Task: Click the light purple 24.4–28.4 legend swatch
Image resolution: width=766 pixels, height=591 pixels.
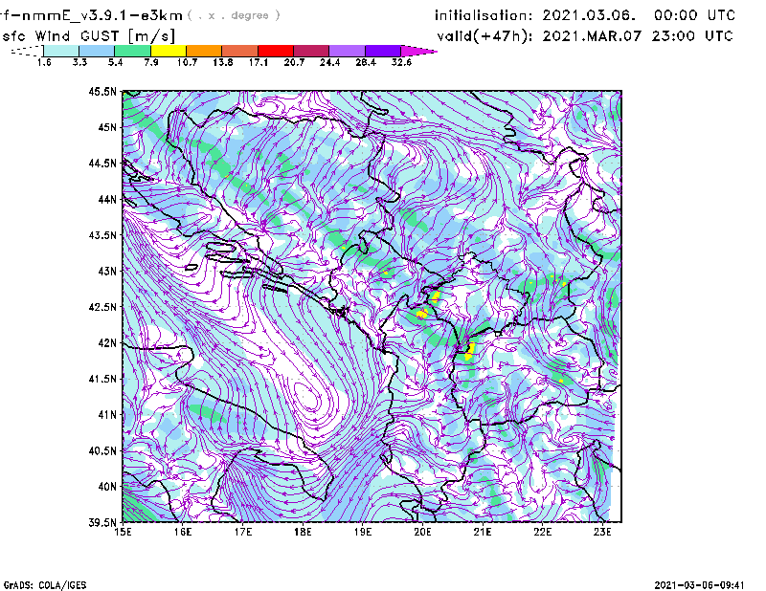Action: point(348,51)
